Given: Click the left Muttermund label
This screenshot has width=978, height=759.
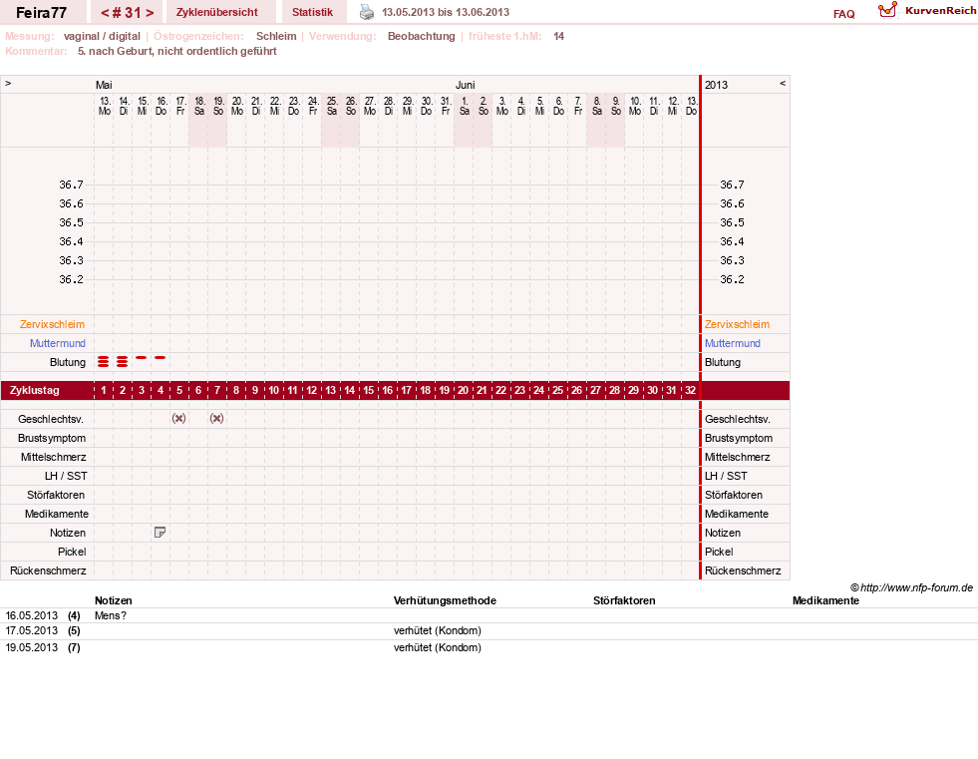Looking at the screenshot, I should (58, 343).
